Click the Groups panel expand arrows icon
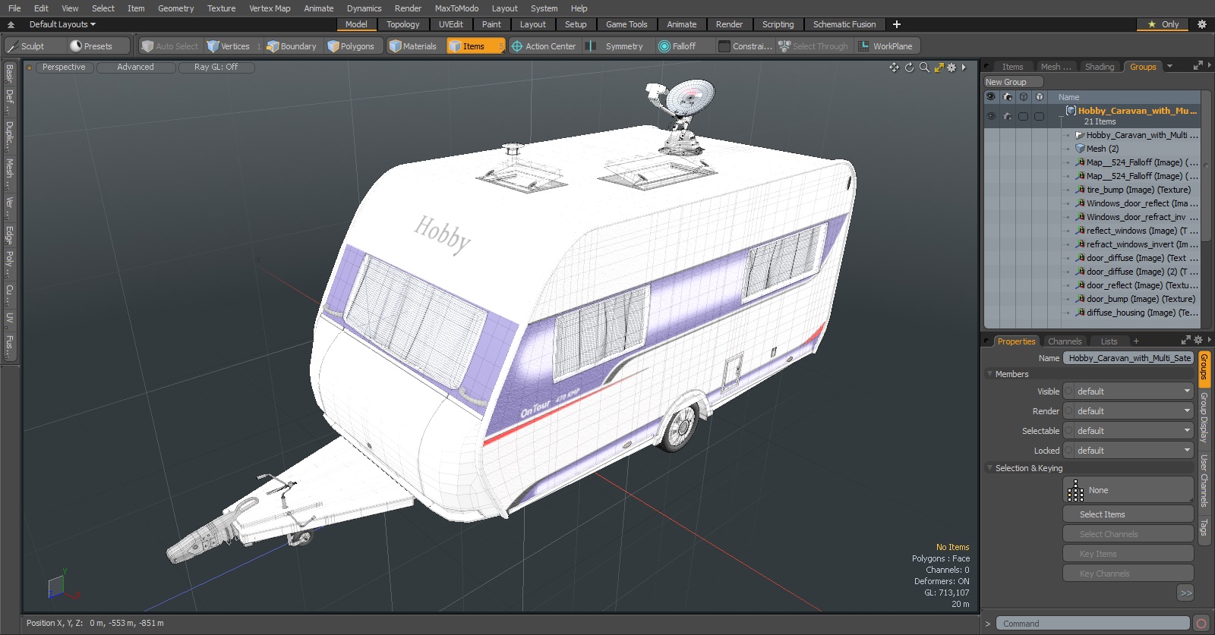Viewport: 1215px width, 635px height. point(1198,66)
